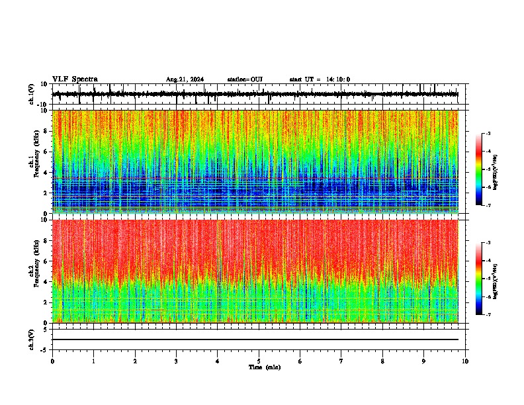Click the ch.1 color scale bar
The image size is (524, 405).
pyautogui.click(x=479, y=169)
